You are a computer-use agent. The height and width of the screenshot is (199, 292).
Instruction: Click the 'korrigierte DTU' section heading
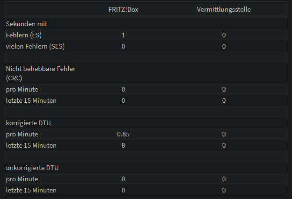click(28, 123)
